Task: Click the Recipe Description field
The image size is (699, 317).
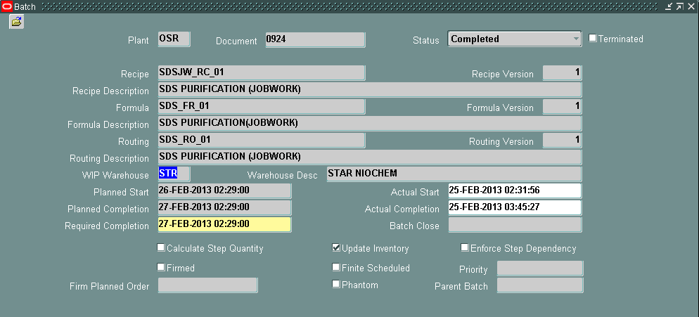Action: (370, 89)
